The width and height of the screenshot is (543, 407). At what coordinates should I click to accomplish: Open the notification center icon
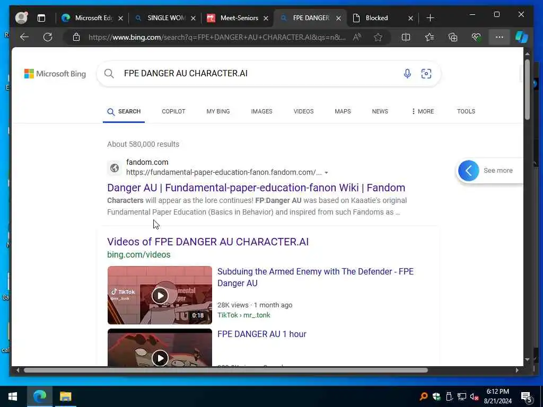click(527, 396)
